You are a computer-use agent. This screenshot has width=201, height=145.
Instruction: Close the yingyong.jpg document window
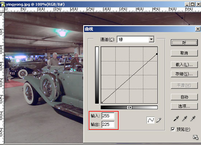(198, 4)
